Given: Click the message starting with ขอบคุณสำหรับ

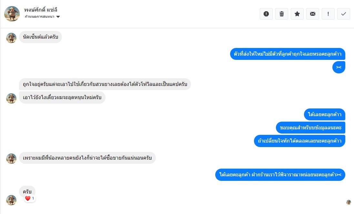Looking at the screenshot, I should tap(310, 128).
